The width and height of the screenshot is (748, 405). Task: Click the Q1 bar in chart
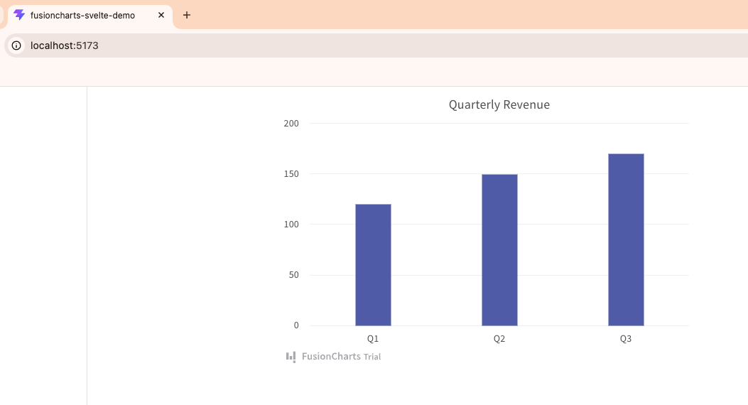tap(373, 265)
